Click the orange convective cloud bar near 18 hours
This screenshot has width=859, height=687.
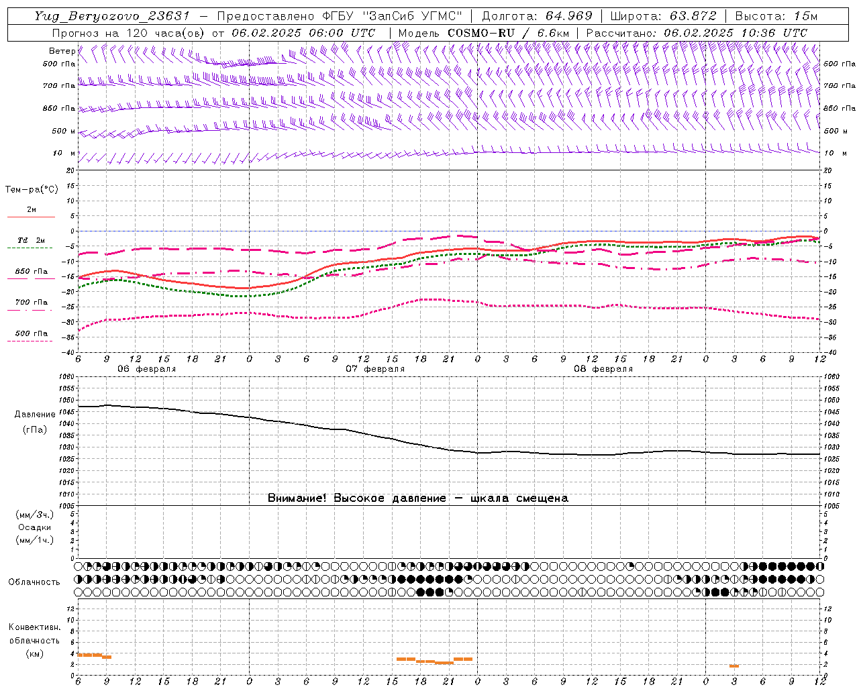click(x=425, y=661)
